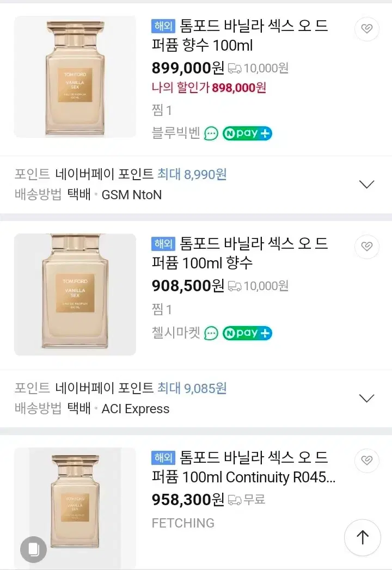Tap delivery truck icon beside 908,500원
Screen dimensions: 392x570
pyautogui.click(x=235, y=286)
